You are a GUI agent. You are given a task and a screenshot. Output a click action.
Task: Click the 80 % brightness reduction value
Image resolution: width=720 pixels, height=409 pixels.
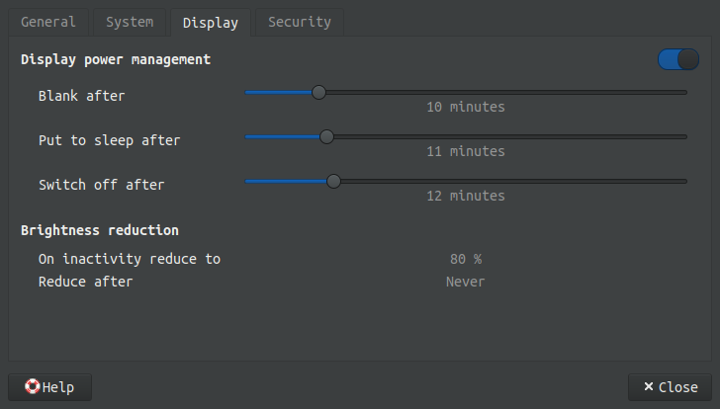click(x=465, y=259)
